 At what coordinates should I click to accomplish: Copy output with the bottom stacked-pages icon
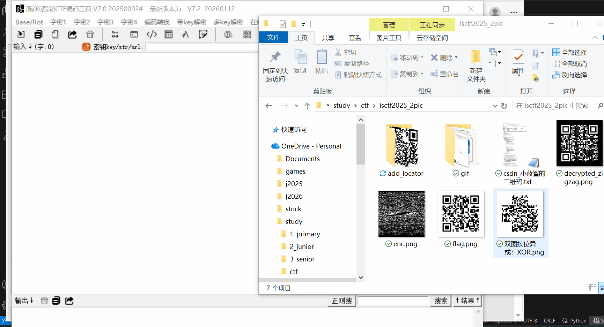[x=56, y=301]
